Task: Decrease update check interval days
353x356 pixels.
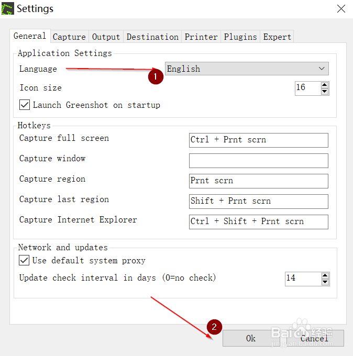Action: pos(325,282)
